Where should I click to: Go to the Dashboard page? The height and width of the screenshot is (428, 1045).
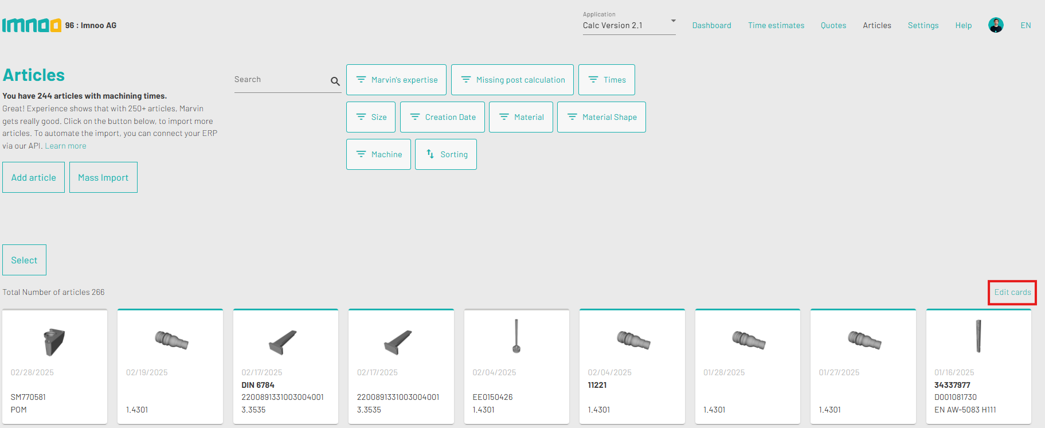pos(711,25)
